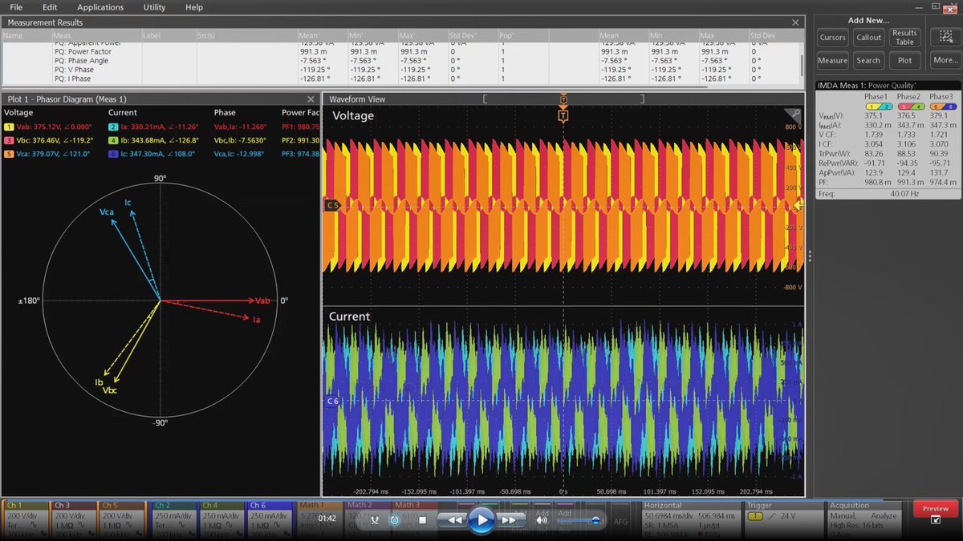Open the Trigger settings badge

pos(782,520)
